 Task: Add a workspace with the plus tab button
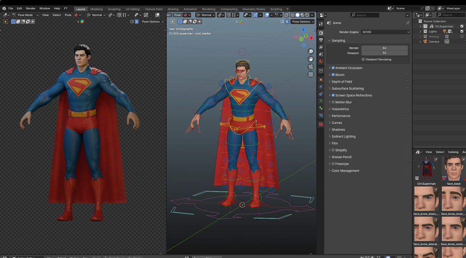[x=287, y=9]
